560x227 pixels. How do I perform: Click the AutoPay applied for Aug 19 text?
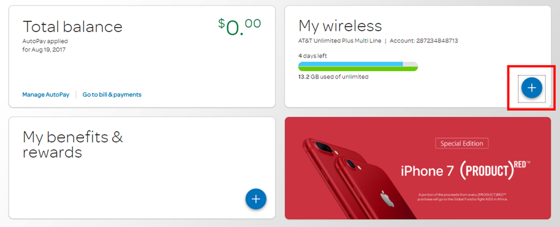pyautogui.click(x=45, y=45)
